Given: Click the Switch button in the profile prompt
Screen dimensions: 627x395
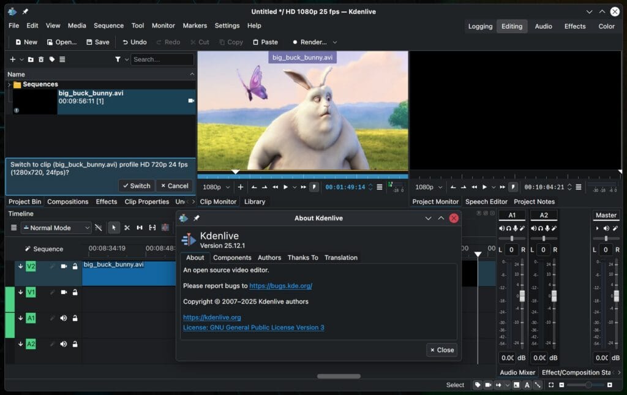Looking at the screenshot, I should (x=136, y=186).
